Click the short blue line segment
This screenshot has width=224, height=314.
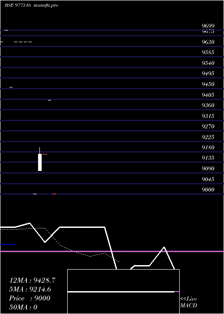click(x=8, y=244)
